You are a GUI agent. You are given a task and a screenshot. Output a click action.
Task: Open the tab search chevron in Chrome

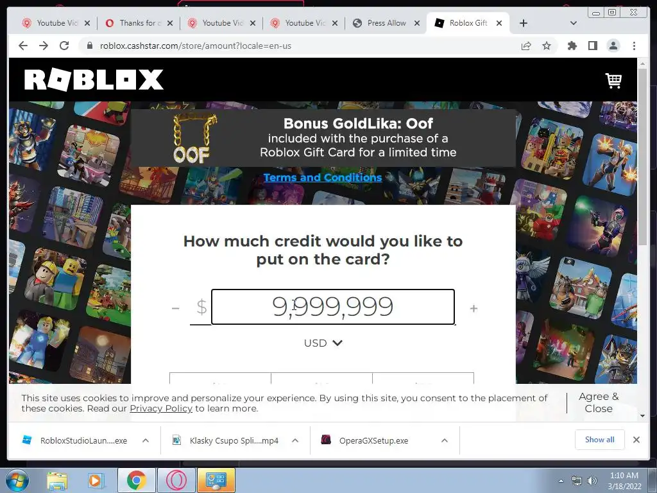tap(574, 23)
